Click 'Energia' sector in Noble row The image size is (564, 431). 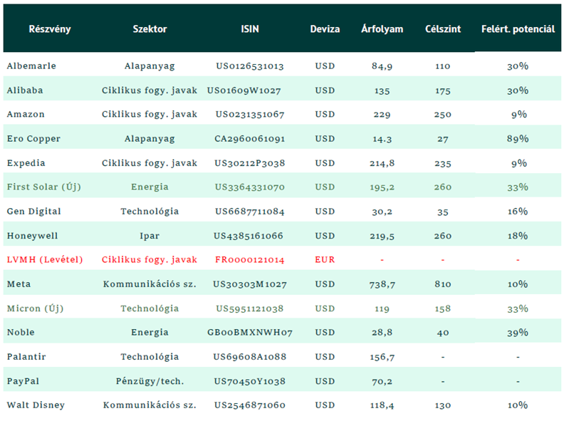point(150,333)
